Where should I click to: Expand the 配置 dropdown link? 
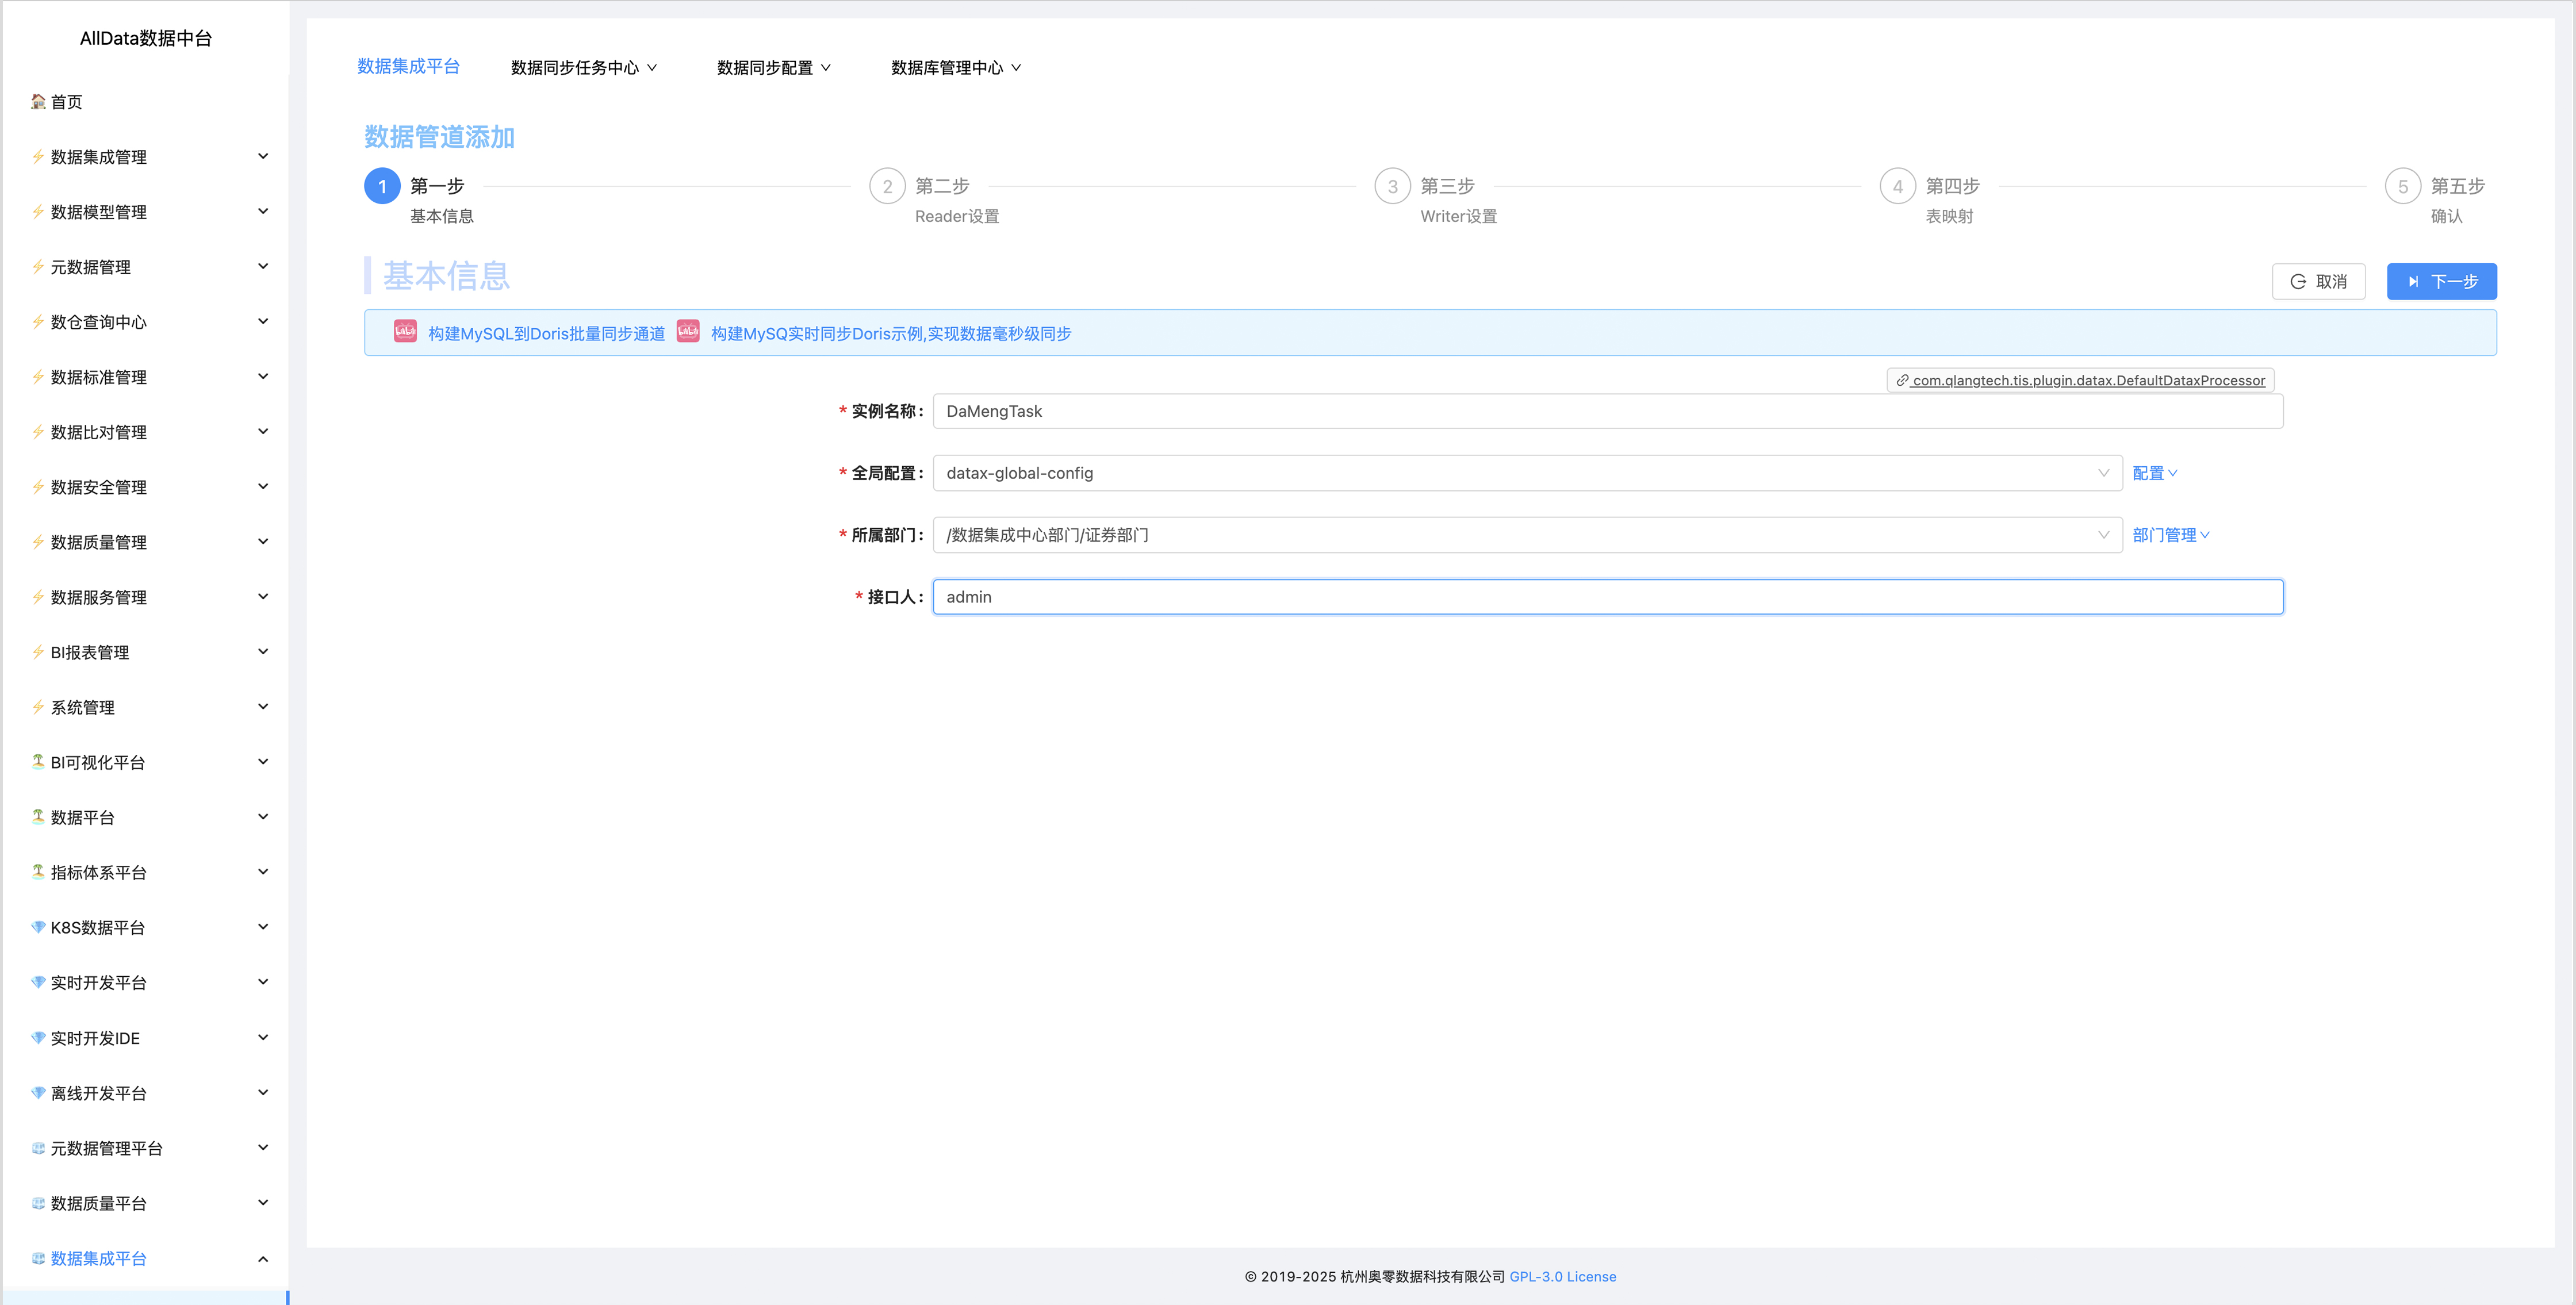click(x=2154, y=473)
